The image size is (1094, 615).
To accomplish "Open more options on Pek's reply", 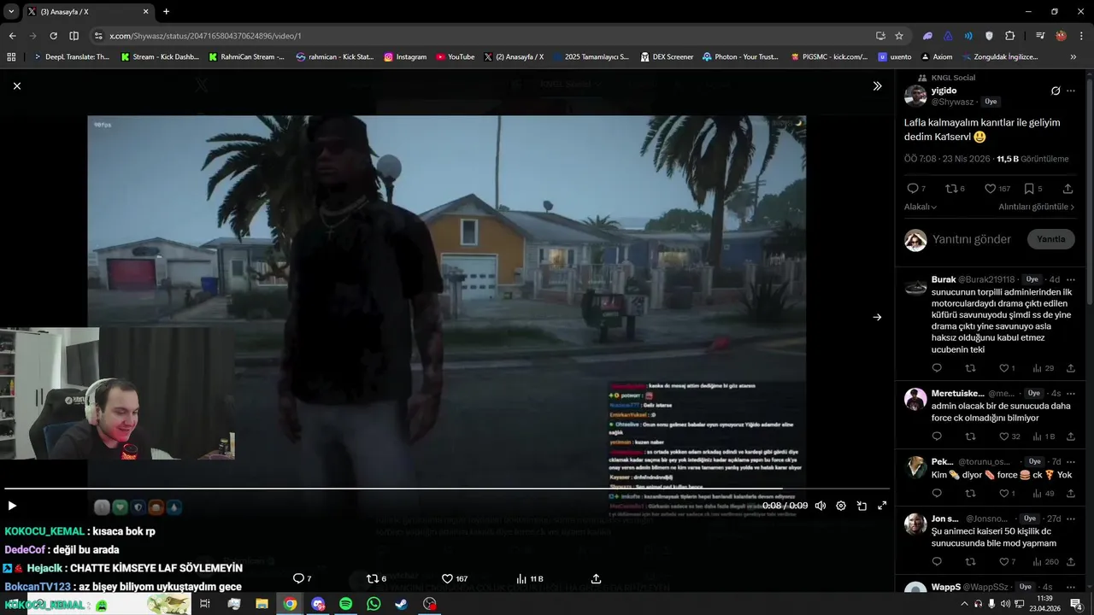I will [x=1071, y=461].
